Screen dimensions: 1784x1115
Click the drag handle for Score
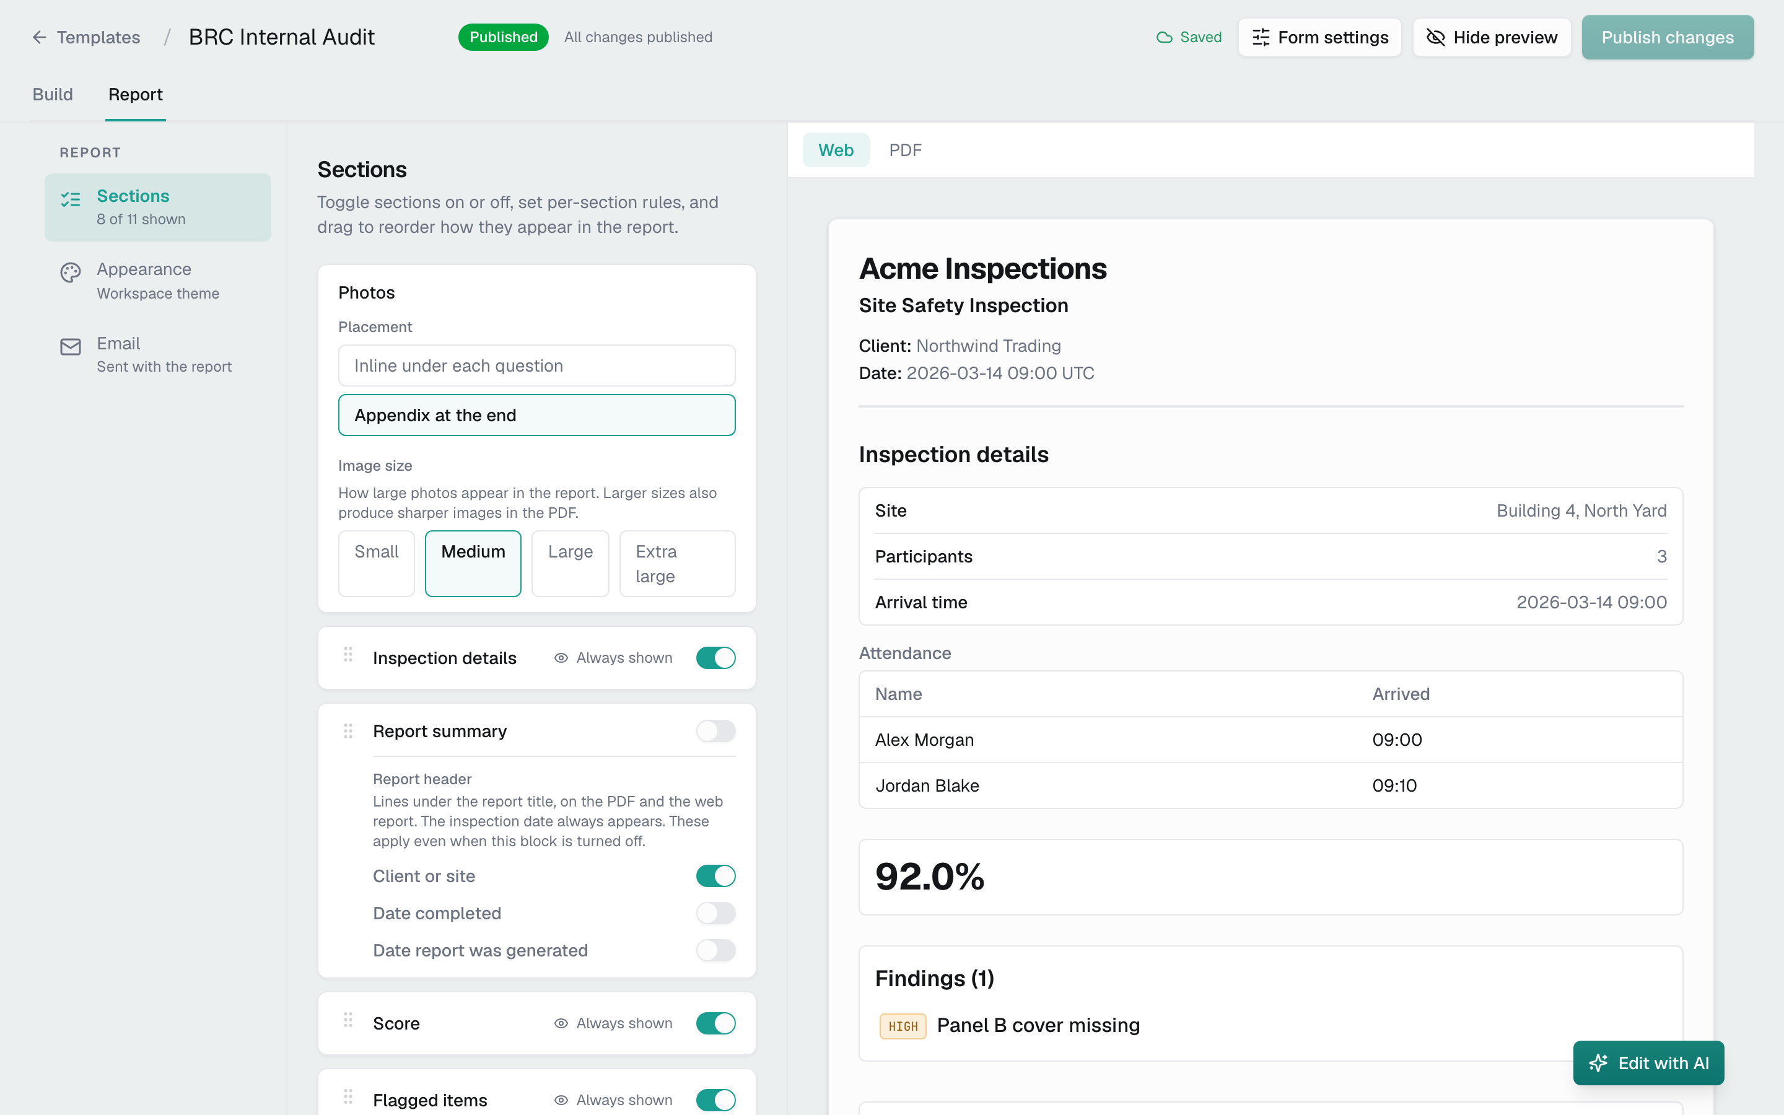point(348,1020)
